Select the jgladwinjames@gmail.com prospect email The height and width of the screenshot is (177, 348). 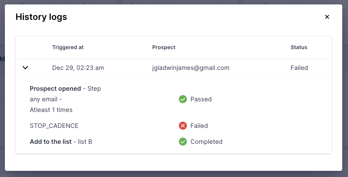[190, 68]
